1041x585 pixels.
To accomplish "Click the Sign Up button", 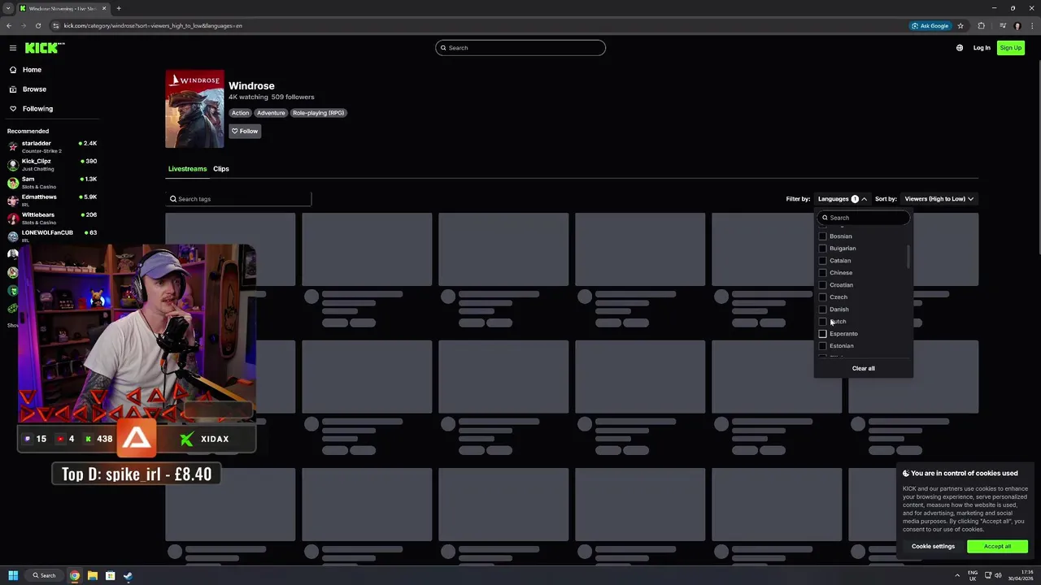I will coord(1011,48).
